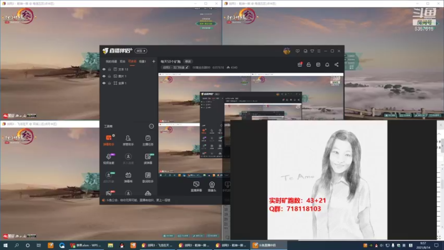Open Windows taskbar search

[17, 245]
